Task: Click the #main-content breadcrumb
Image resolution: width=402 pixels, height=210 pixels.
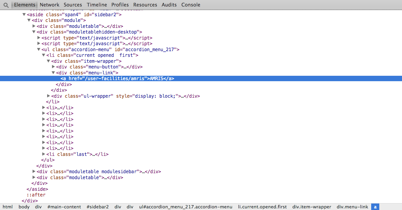Action: (64, 207)
